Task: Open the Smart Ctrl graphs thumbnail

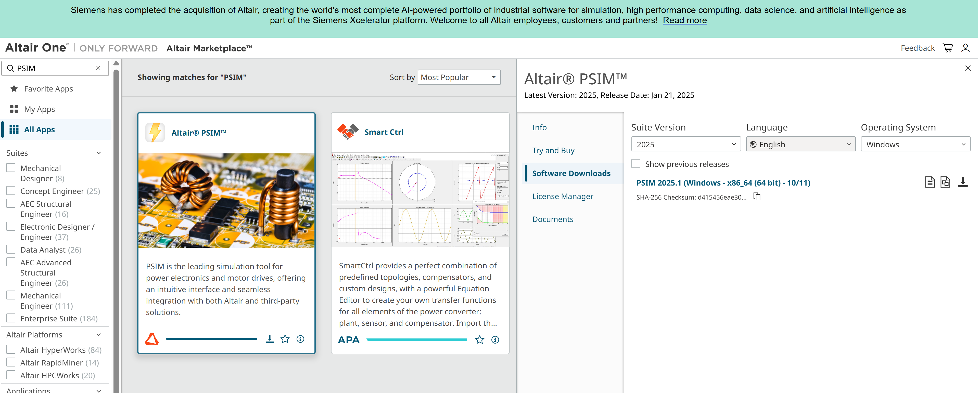Action: 420,200
